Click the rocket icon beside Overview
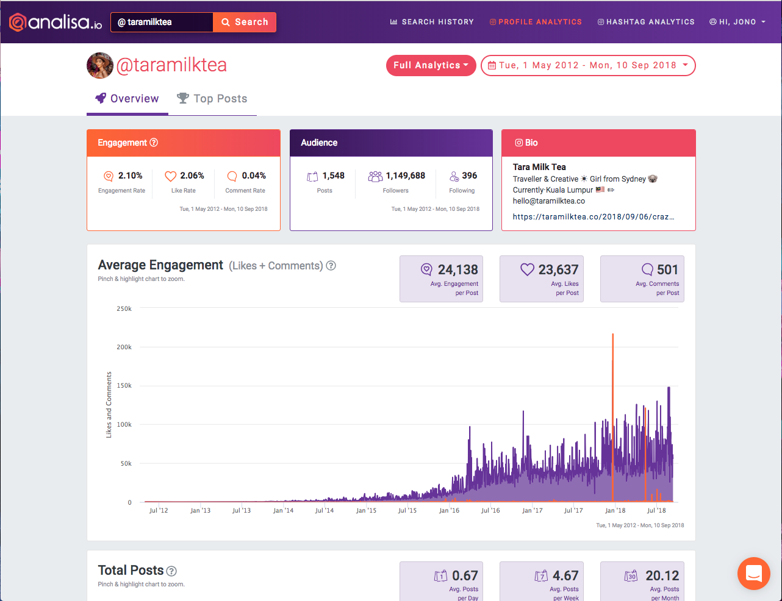 [x=101, y=98]
